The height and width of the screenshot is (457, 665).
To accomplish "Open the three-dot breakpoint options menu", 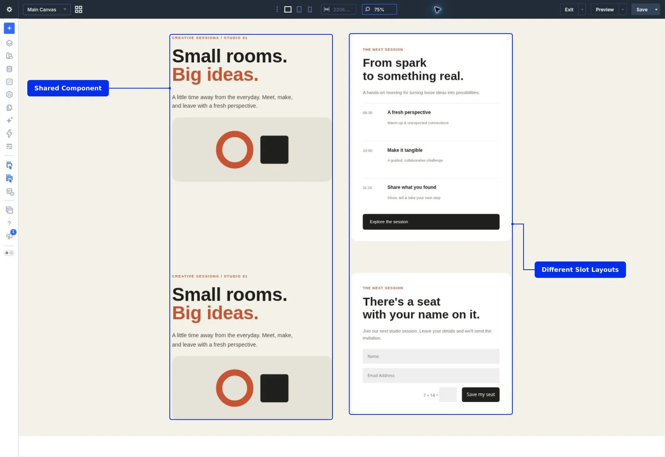I will click(277, 10).
